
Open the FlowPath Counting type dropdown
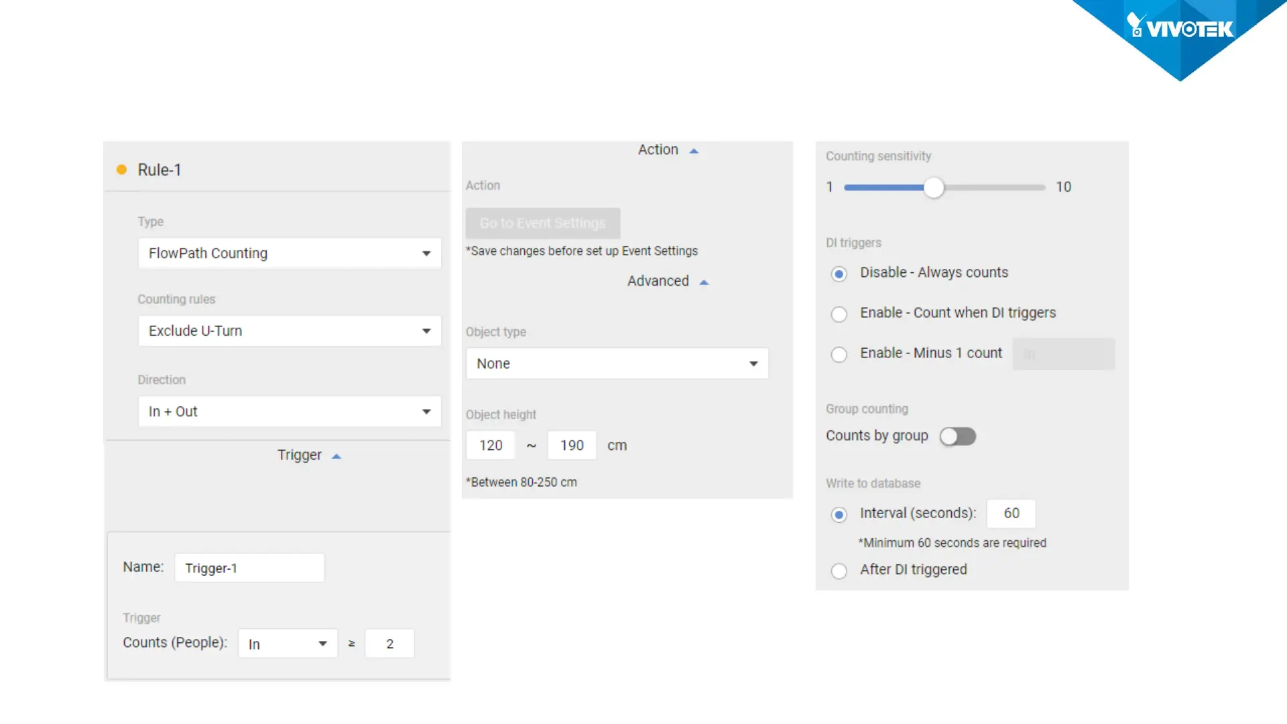click(290, 253)
